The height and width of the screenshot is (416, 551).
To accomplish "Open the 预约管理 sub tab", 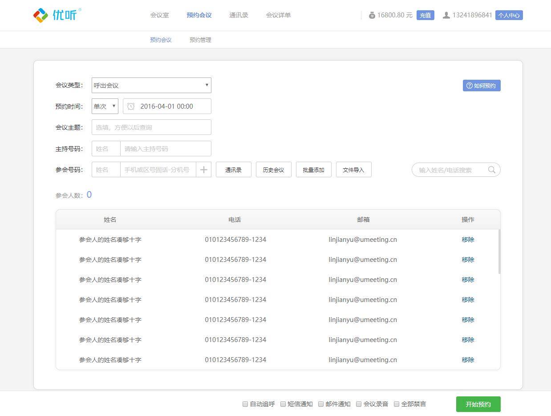I will pyautogui.click(x=200, y=40).
